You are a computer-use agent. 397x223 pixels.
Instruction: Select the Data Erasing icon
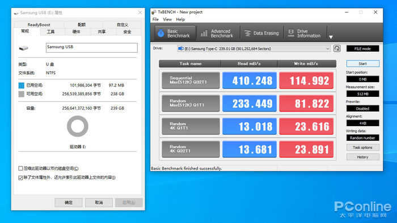247,33
